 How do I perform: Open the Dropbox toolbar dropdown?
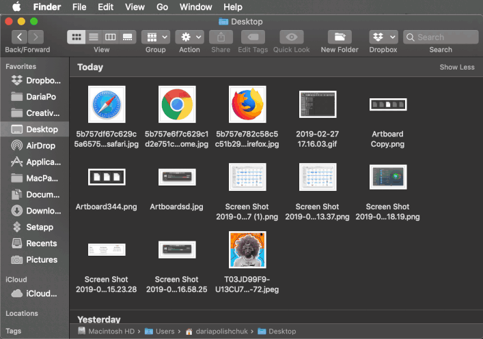pyautogui.click(x=383, y=38)
